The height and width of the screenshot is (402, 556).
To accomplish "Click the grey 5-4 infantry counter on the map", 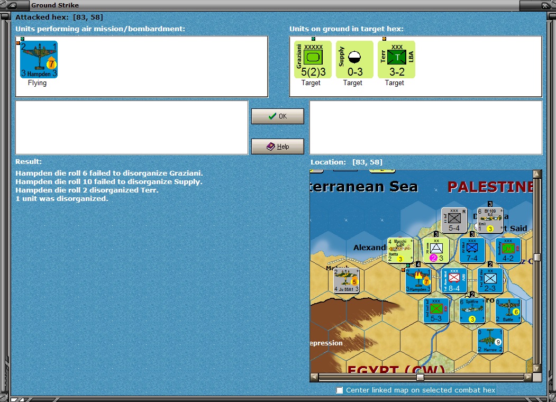I will click(x=454, y=220).
